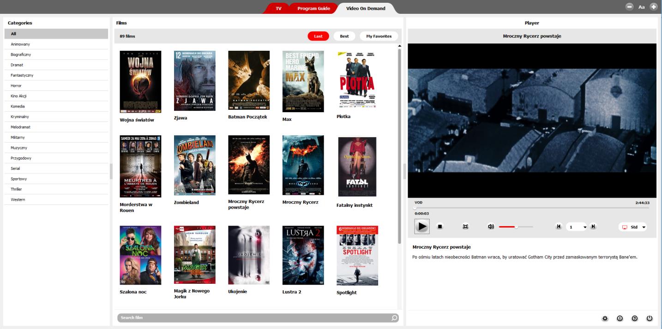
Task: Mute the sound via the speaker icon
Action: pos(491,227)
